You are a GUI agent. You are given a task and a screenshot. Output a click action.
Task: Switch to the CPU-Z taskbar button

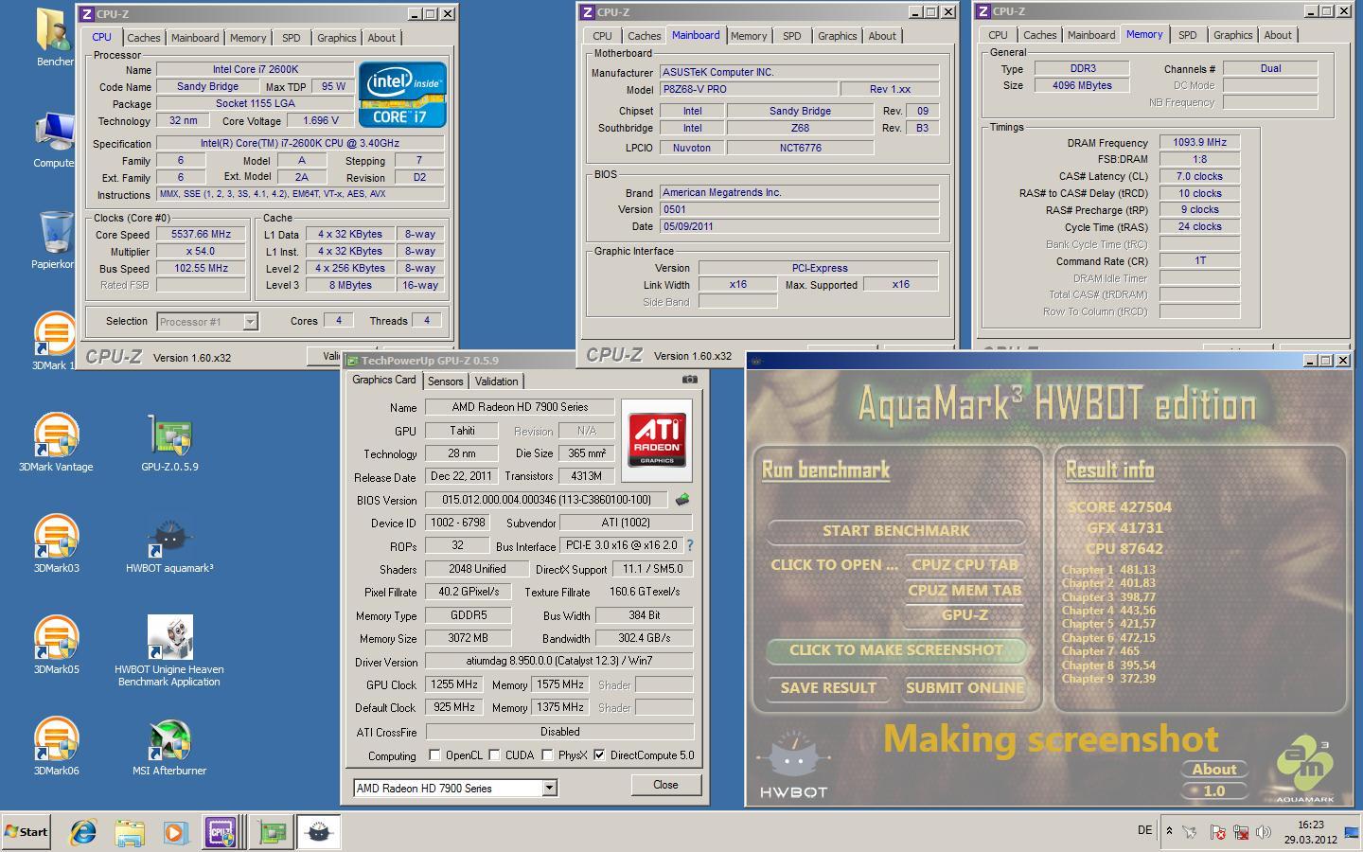(221, 832)
